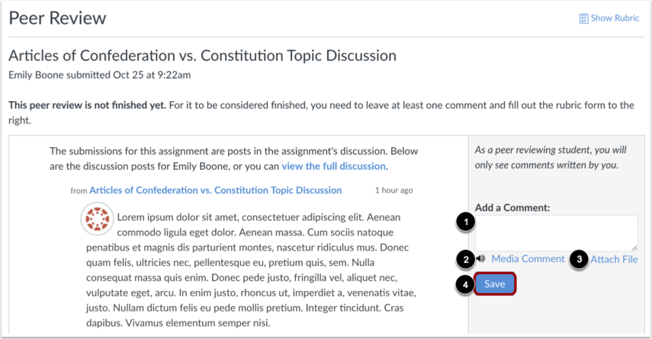Click Emily Boone's circular avatar image
Image resolution: width=652 pixels, height=339 pixels.
[97, 219]
